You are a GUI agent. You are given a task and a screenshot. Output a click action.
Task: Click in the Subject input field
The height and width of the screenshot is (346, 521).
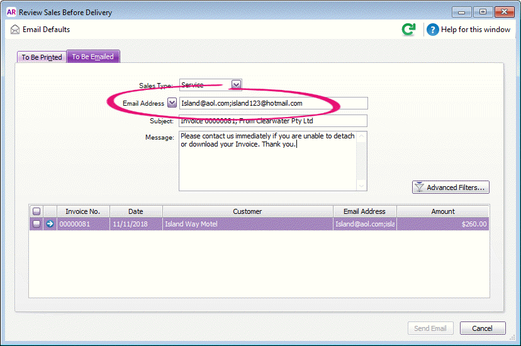(x=273, y=121)
